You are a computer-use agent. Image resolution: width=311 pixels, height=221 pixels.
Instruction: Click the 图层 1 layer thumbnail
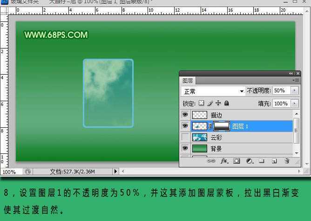200,126
